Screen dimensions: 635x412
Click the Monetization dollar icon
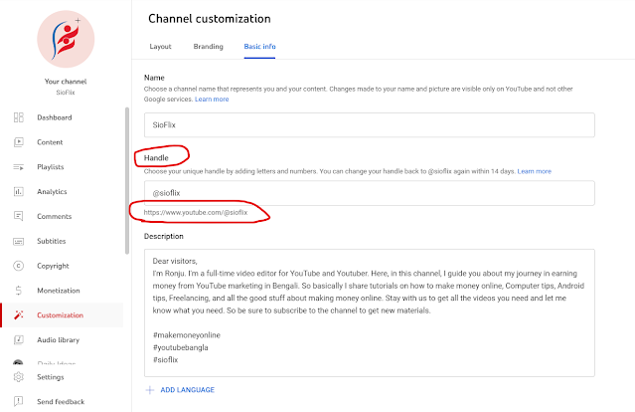[x=19, y=291]
